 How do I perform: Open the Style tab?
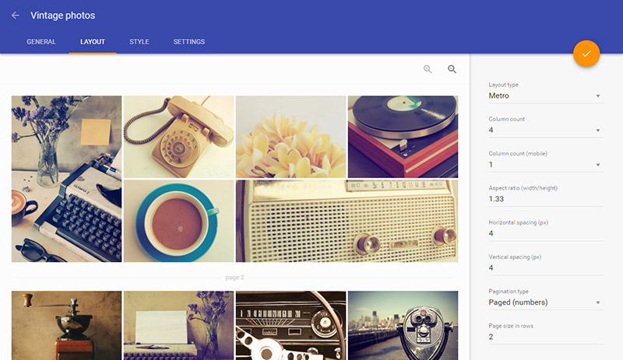139,42
